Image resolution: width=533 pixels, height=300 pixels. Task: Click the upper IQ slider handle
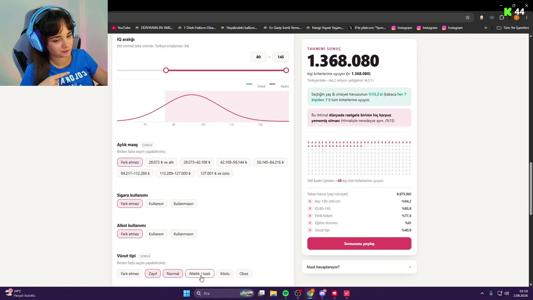(286, 70)
